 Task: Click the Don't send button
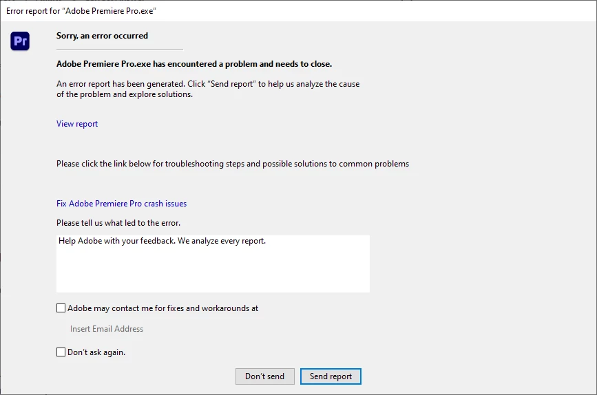[264, 376]
